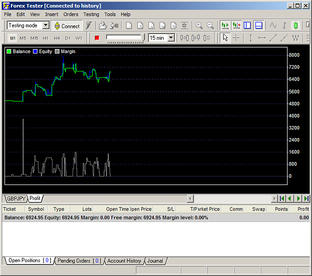Click the vertical arrows between lines icon
Viewport: 312px width, 276px height.
[x=184, y=25]
